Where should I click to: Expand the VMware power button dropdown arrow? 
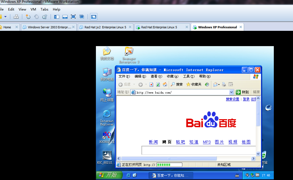coord(5,17)
